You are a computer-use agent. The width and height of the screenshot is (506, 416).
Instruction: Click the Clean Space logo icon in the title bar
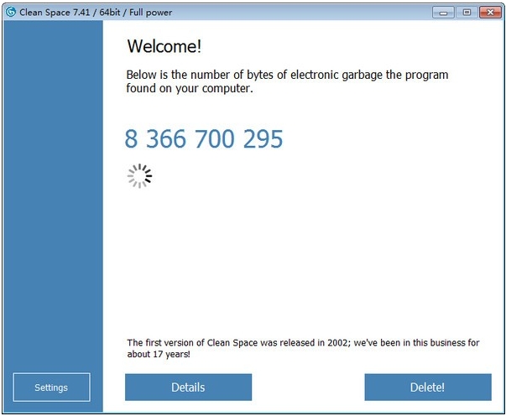pos(11,12)
